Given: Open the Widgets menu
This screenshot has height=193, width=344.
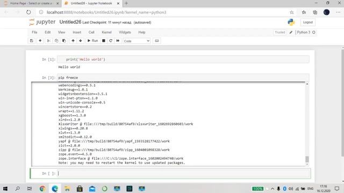Looking at the screenshot, I should [x=125, y=32].
